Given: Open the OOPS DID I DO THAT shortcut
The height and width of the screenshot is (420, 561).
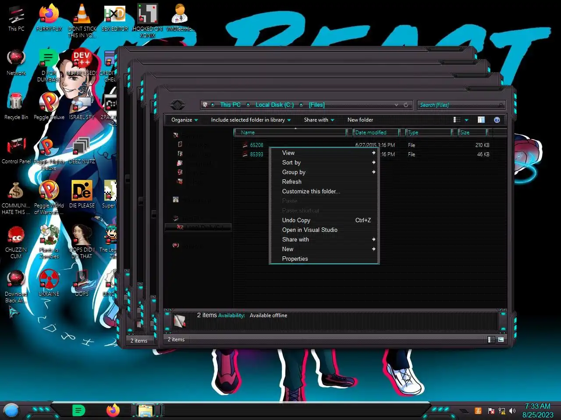Looking at the screenshot, I should (x=82, y=242).
